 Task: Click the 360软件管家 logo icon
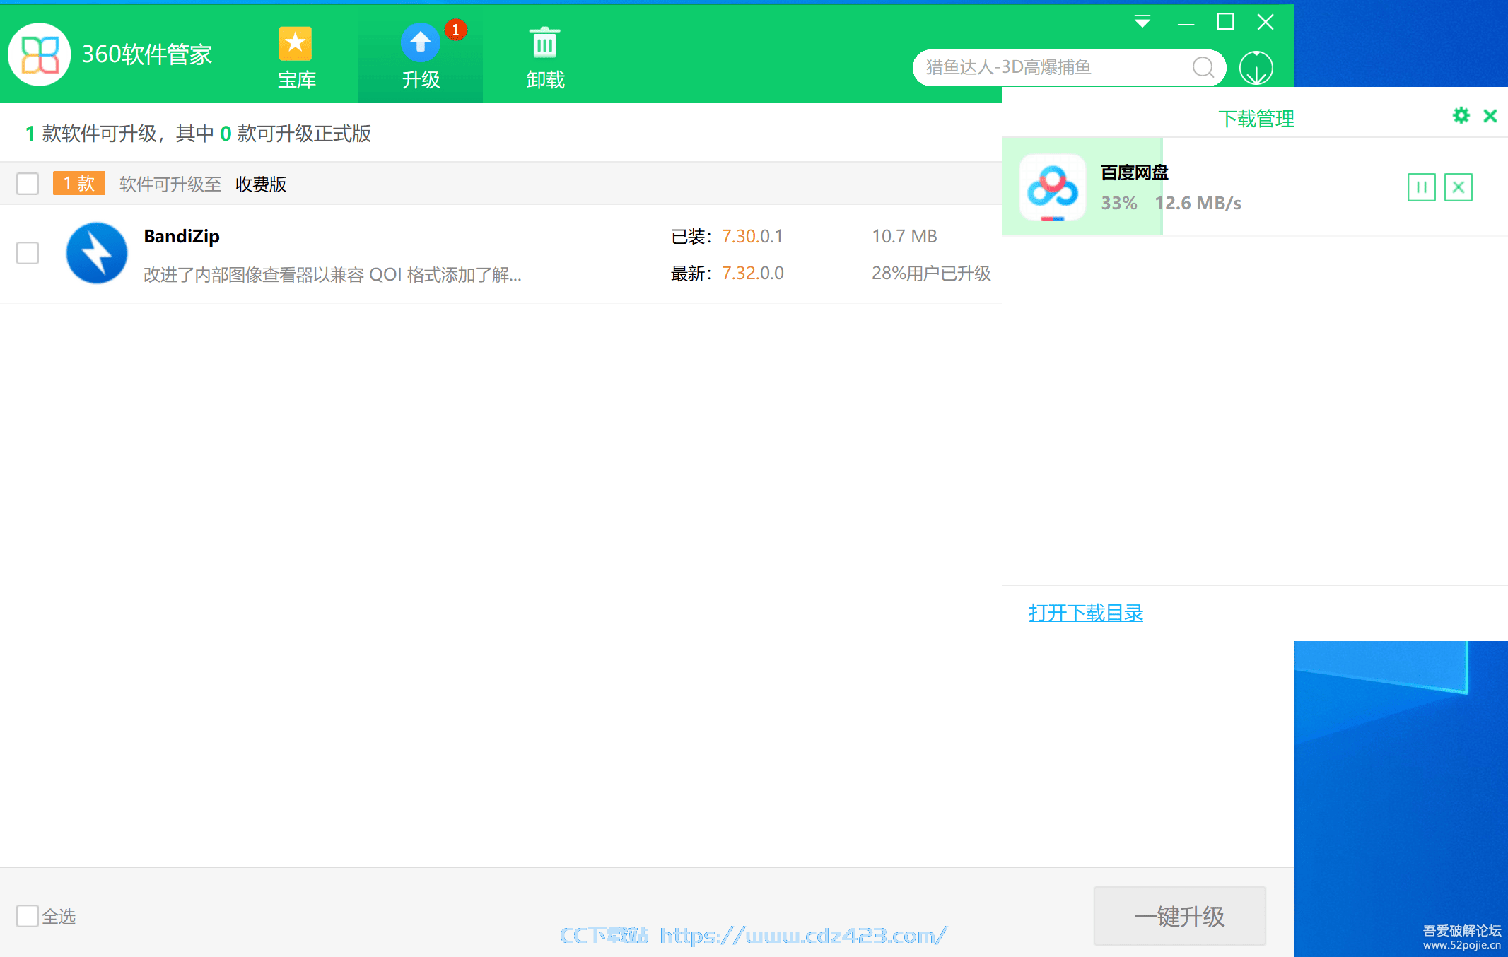(39, 54)
